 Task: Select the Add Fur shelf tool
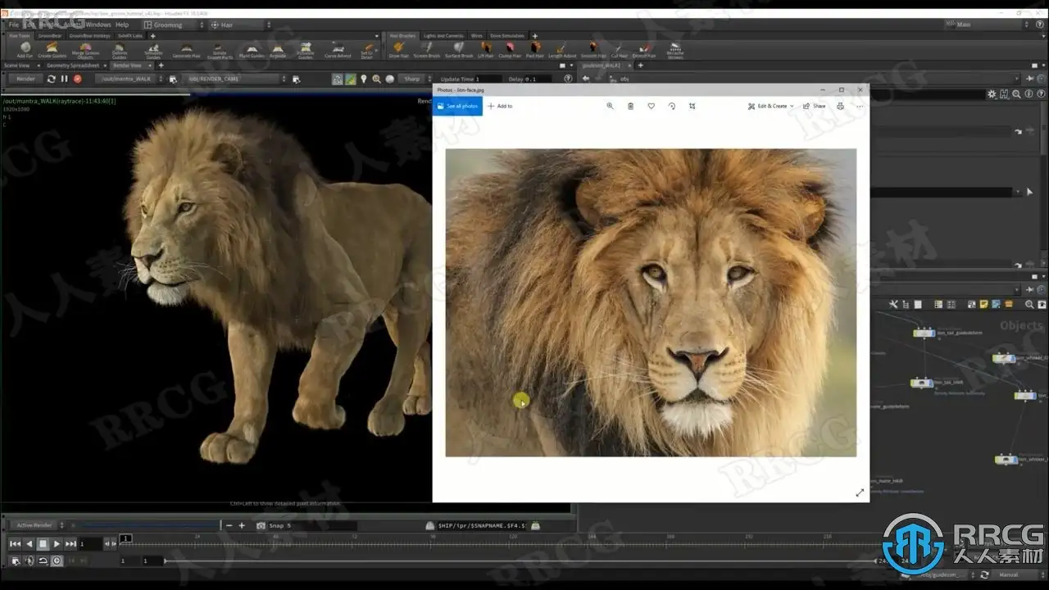pos(25,49)
